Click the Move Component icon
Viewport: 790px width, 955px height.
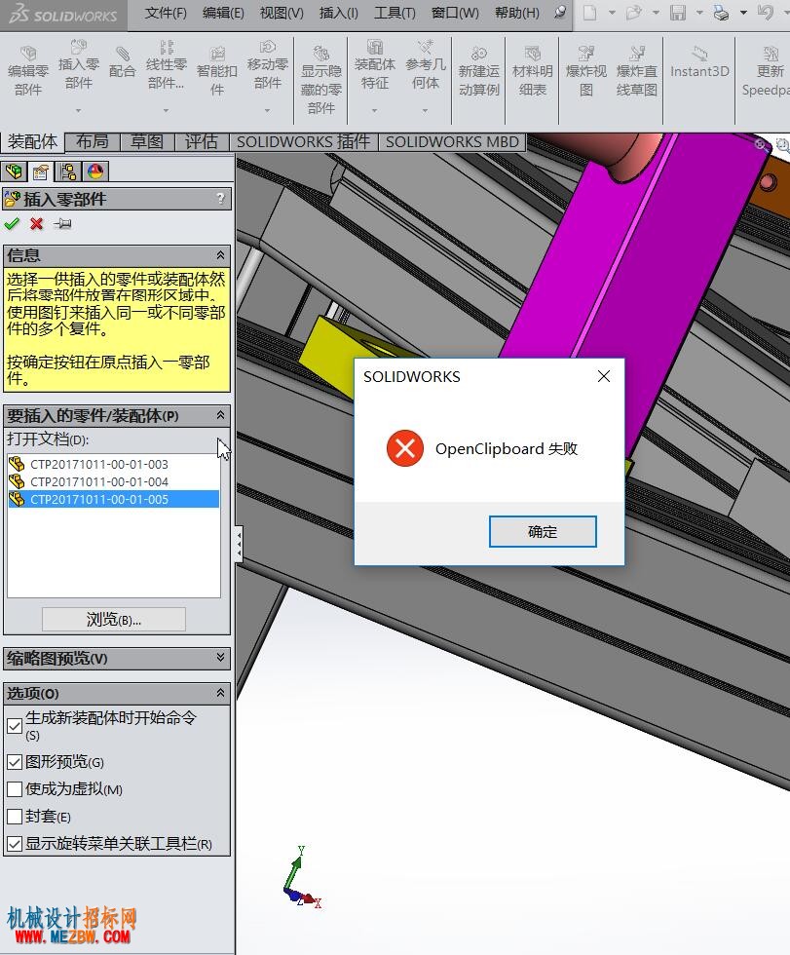267,47
